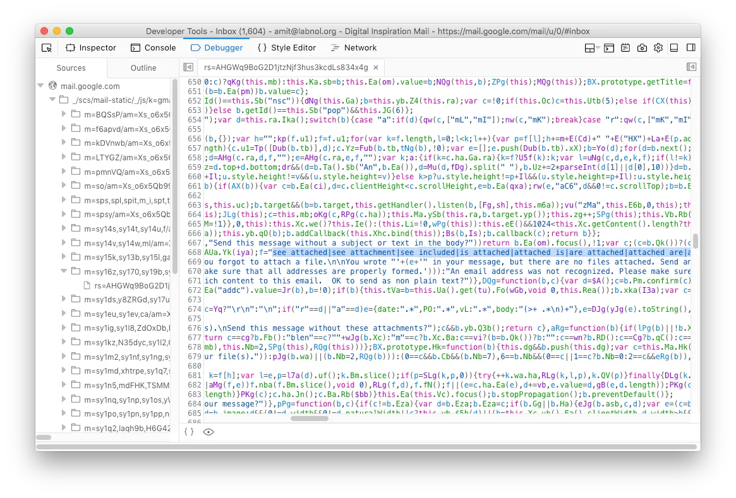736x498 pixels.
Task: Collapse the m=sy16z,sy170,sy19b folder
Action: (x=64, y=271)
